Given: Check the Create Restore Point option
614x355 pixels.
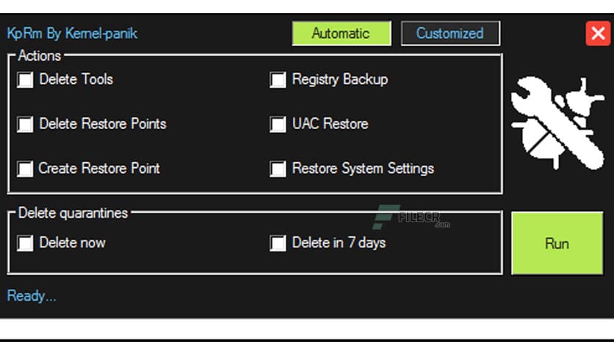Looking at the screenshot, I should (x=26, y=169).
